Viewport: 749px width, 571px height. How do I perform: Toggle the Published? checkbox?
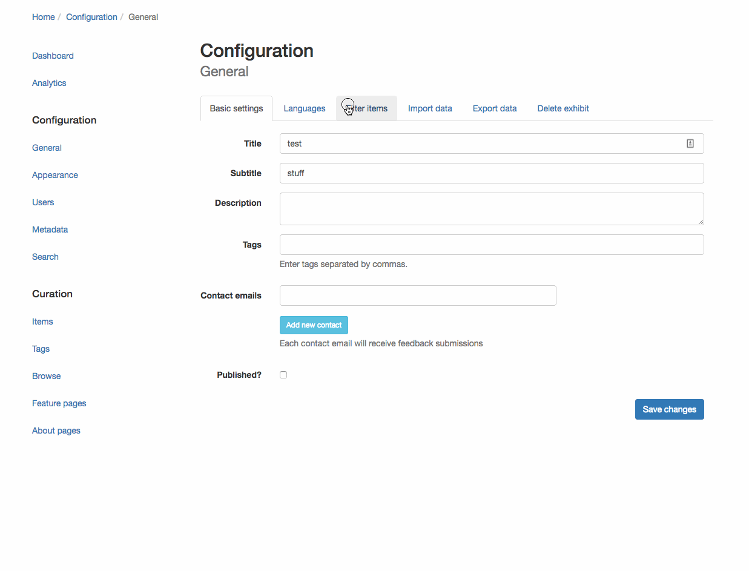pyautogui.click(x=283, y=374)
